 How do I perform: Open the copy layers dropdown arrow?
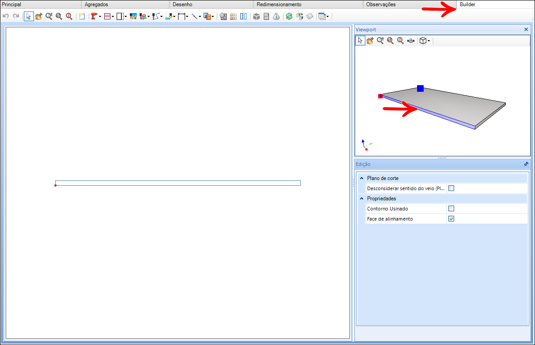pos(213,17)
